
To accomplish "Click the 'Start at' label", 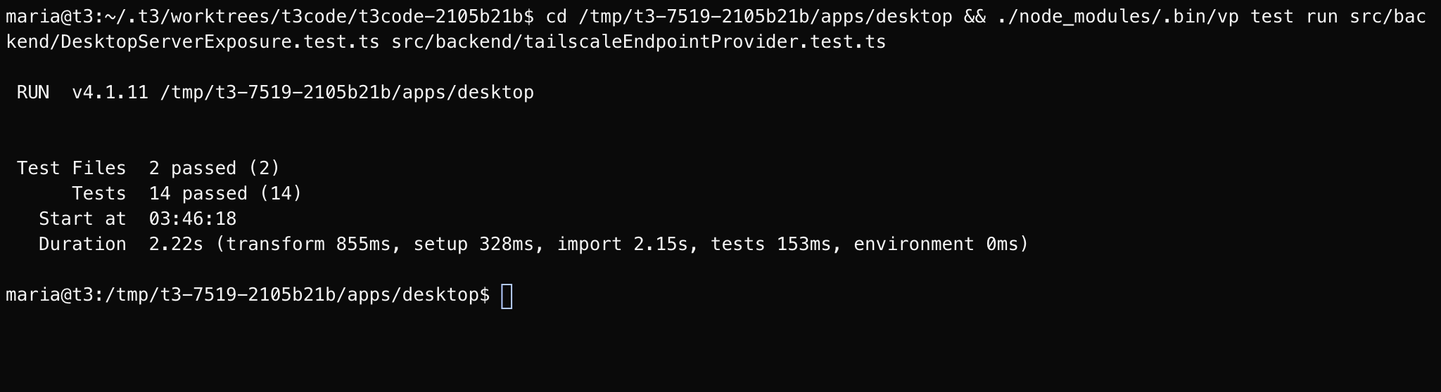I will (x=82, y=219).
